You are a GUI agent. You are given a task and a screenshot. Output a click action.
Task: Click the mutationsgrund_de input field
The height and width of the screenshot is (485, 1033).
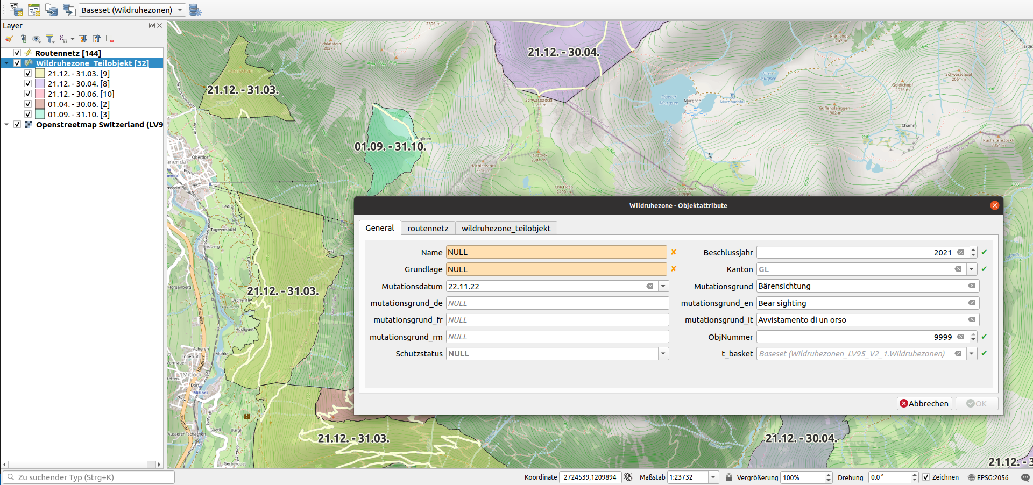tap(557, 303)
